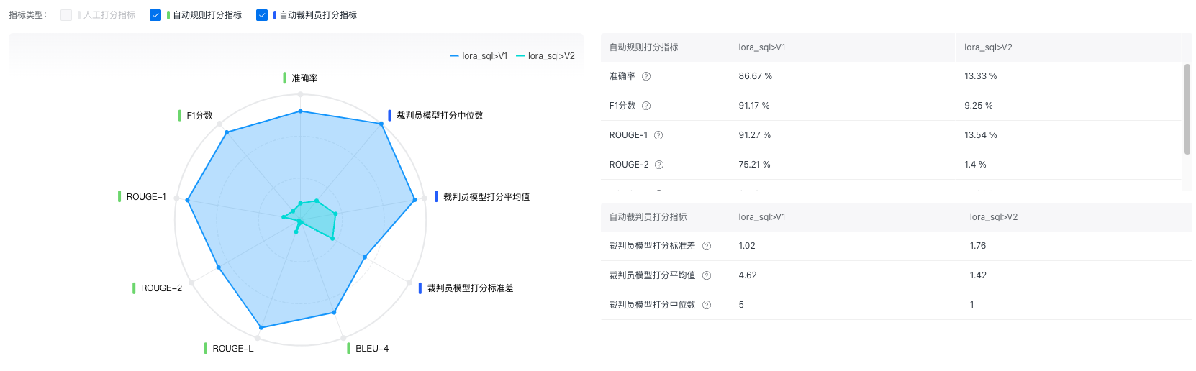Click the 自动裁判员打分指标 table header
Image resolution: width=1196 pixels, height=371 pixels.
(648, 217)
